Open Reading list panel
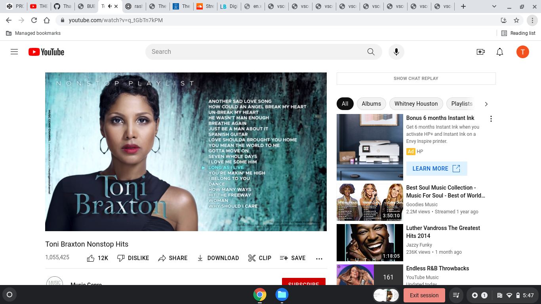The height and width of the screenshot is (304, 541). click(518, 33)
